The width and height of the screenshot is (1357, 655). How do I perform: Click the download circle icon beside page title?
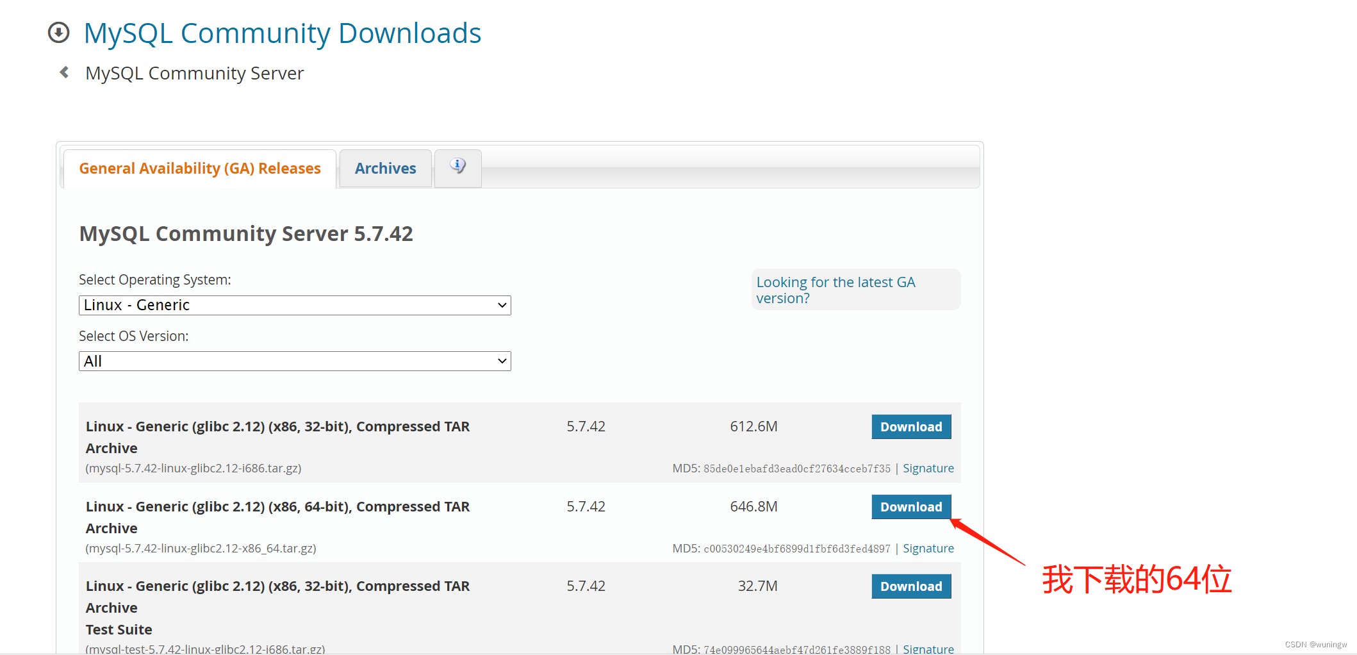[x=59, y=33]
